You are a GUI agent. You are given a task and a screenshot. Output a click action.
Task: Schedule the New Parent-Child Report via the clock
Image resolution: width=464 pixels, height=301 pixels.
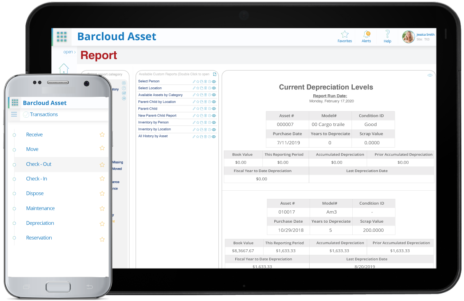pyautogui.click(x=209, y=116)
